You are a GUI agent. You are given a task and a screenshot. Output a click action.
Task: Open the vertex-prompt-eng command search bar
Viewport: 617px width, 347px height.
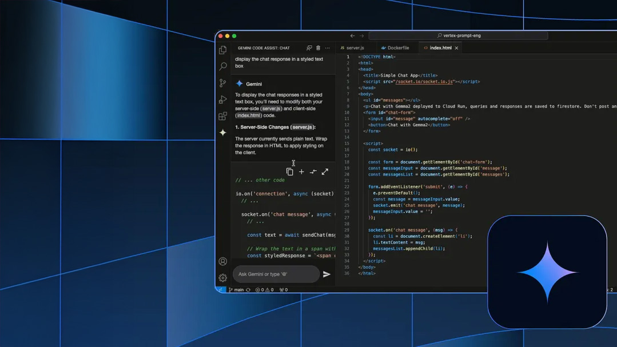[459, 35]
